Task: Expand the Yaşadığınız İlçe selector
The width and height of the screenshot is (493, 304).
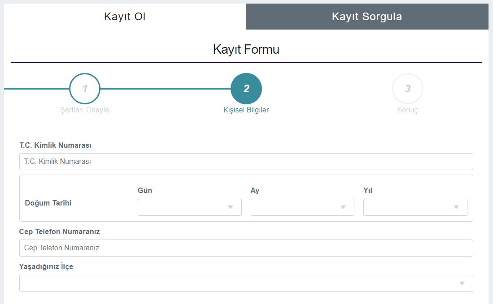Action: click(x=246, y=283)
